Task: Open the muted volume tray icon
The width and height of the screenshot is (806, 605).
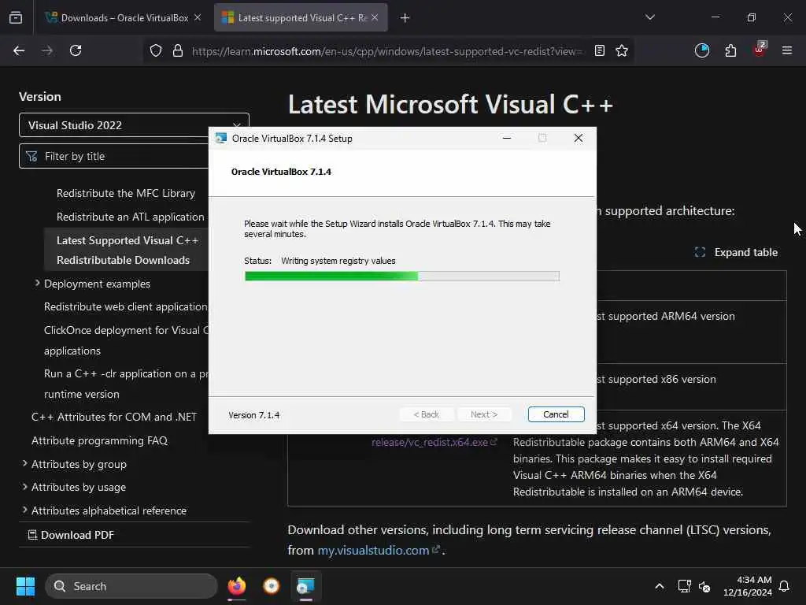Action: 704,586
